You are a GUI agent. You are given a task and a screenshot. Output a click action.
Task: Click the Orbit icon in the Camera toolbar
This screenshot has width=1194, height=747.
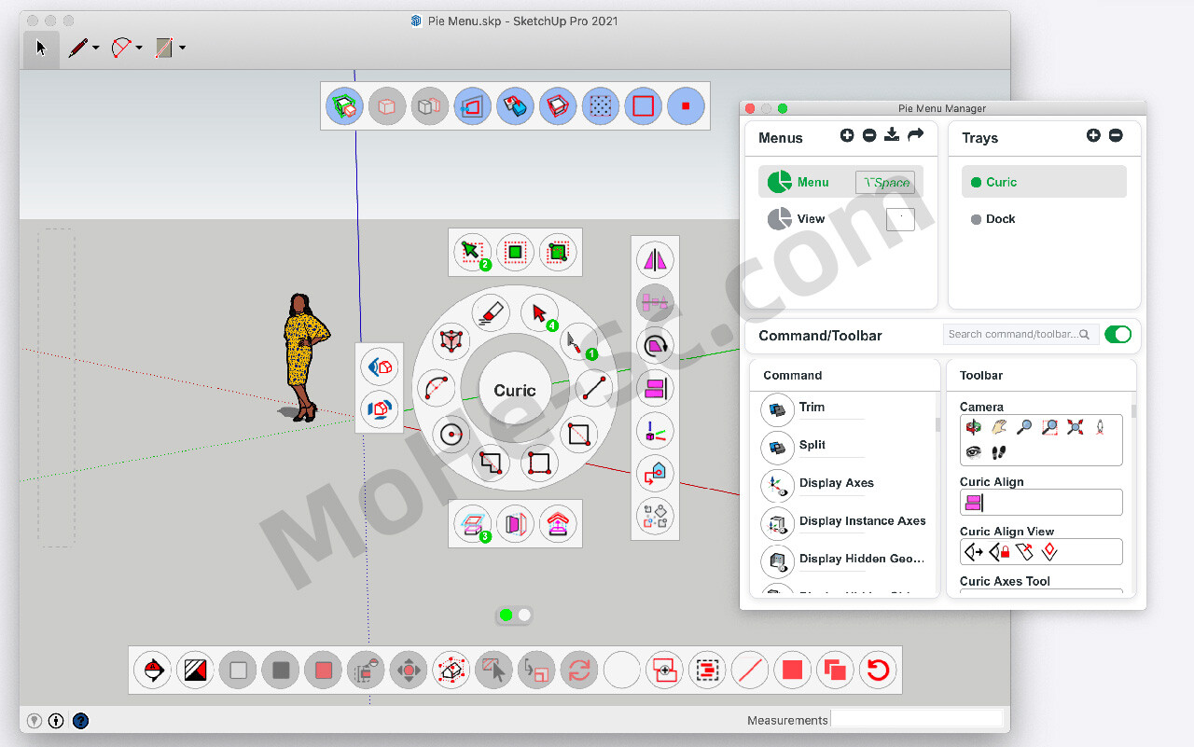(x=974, y=427)
